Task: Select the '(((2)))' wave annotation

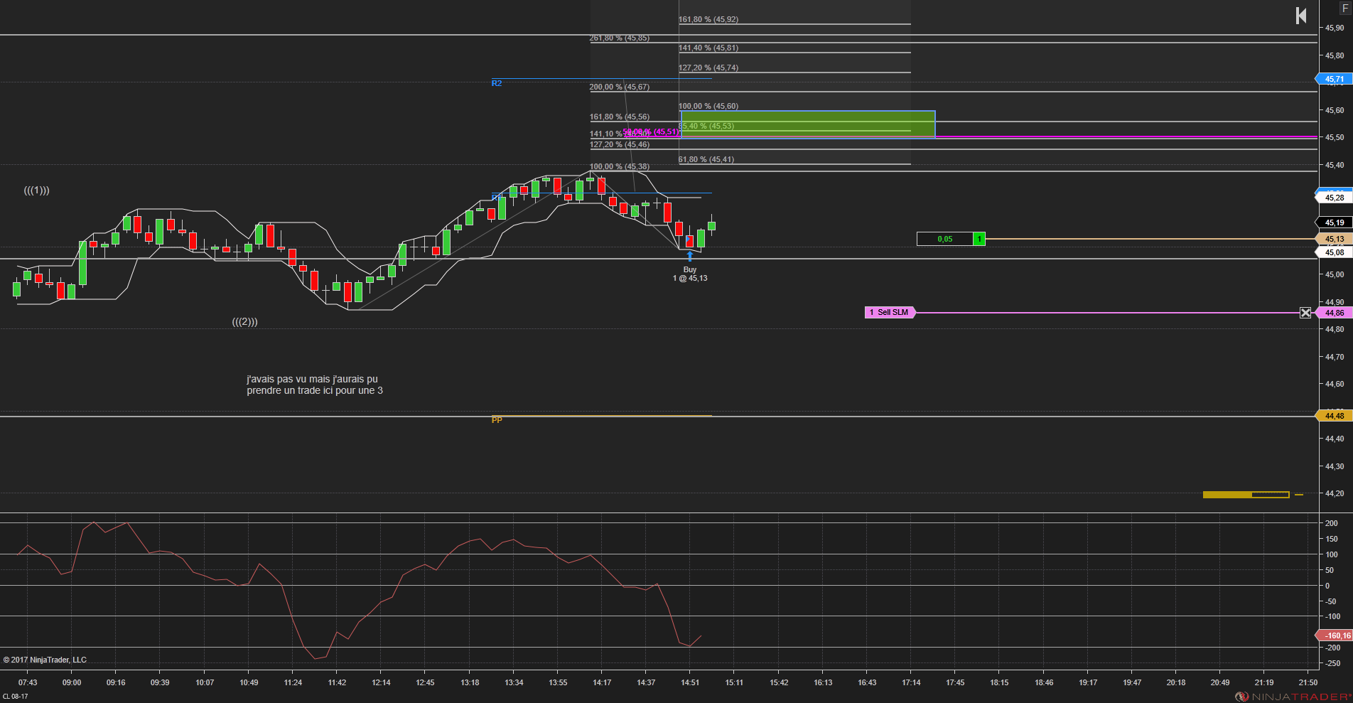Action: [x=245, y=322]
